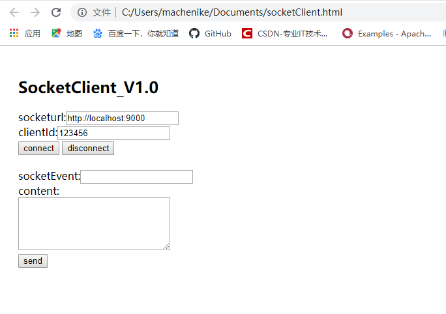446x314 pixels.
Task: Edit the socketurl input field
Action: click(123, 118)
